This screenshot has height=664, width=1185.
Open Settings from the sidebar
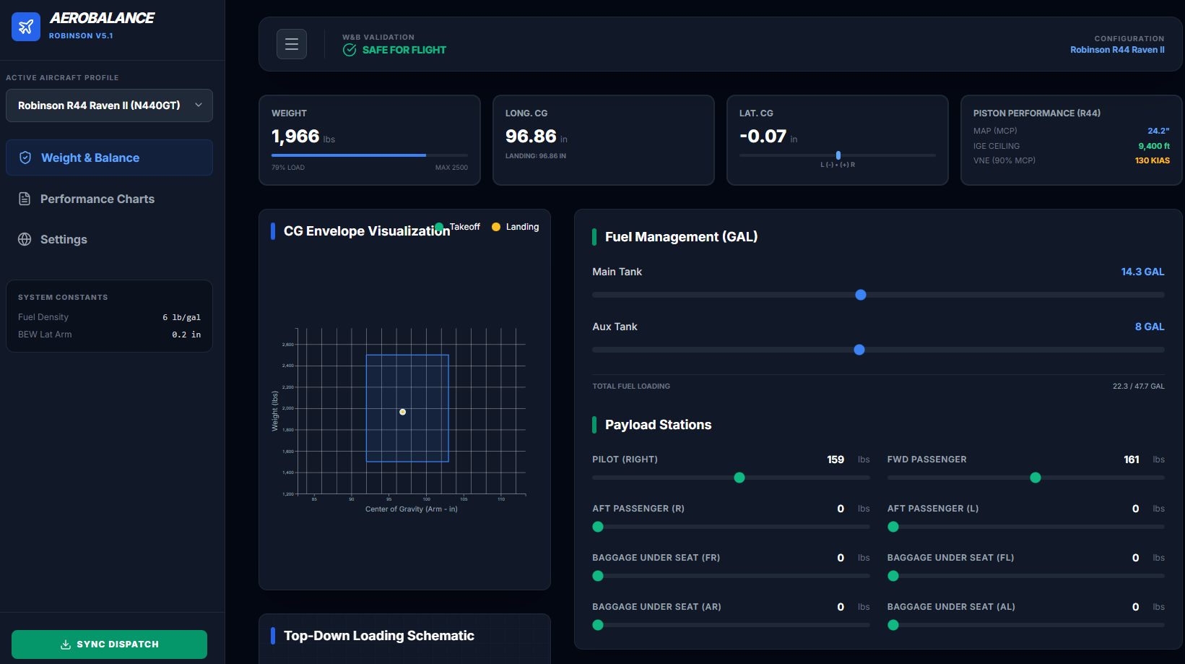pos(64,239)
